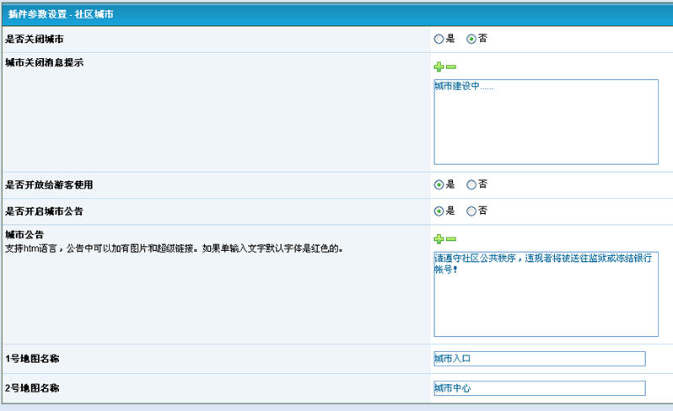Select 是 for 是否关闭城市
The height and width of the screenshot is (411, 673).
coord(439,39)
